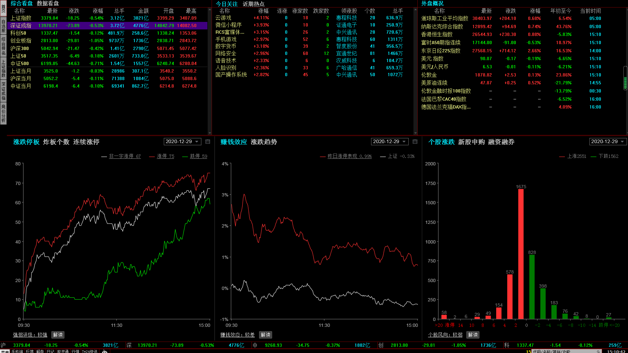628x353 pixels.
Task: Switch to the 近期热点 tab
Action: [253, 4]
